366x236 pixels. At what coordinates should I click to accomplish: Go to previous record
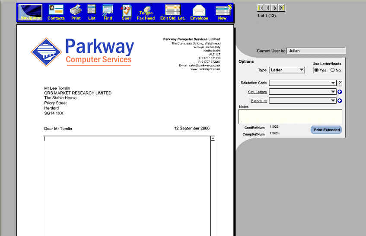[x=267, y=8]
